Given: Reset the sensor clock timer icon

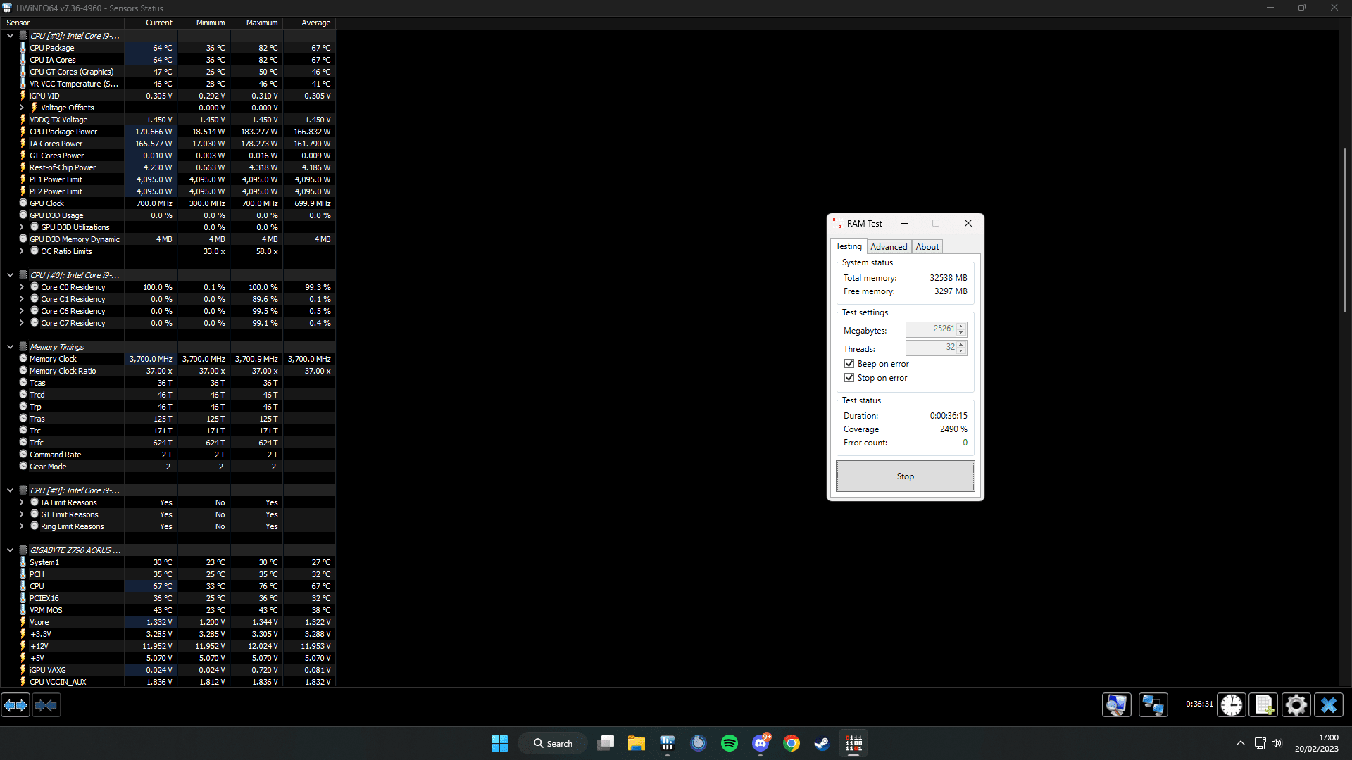Looking at the screenshot, I should [x=1232, y=705].
